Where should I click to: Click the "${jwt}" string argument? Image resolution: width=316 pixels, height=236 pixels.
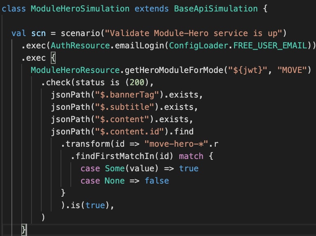point(248,70)
